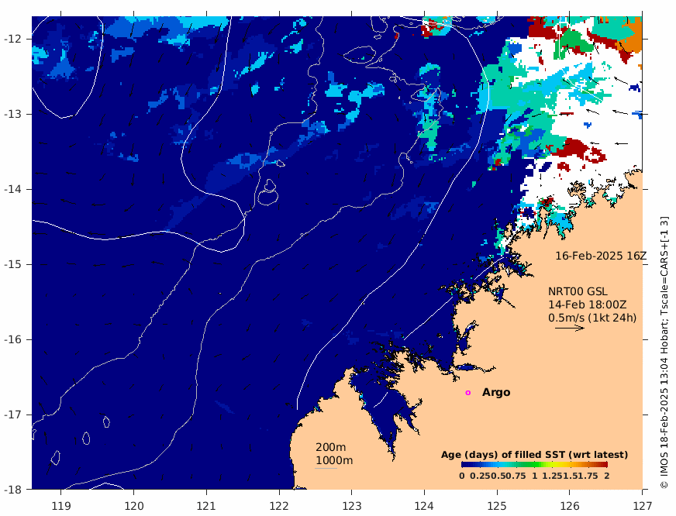This screenshot has height=516, width=676.
Task: Click the 'NRT00 GSL' label
Action: [578, 291]
